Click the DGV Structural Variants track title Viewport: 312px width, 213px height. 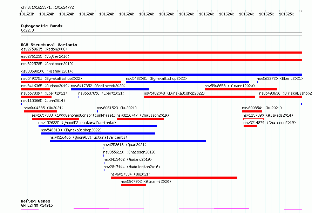pos(49,45)
